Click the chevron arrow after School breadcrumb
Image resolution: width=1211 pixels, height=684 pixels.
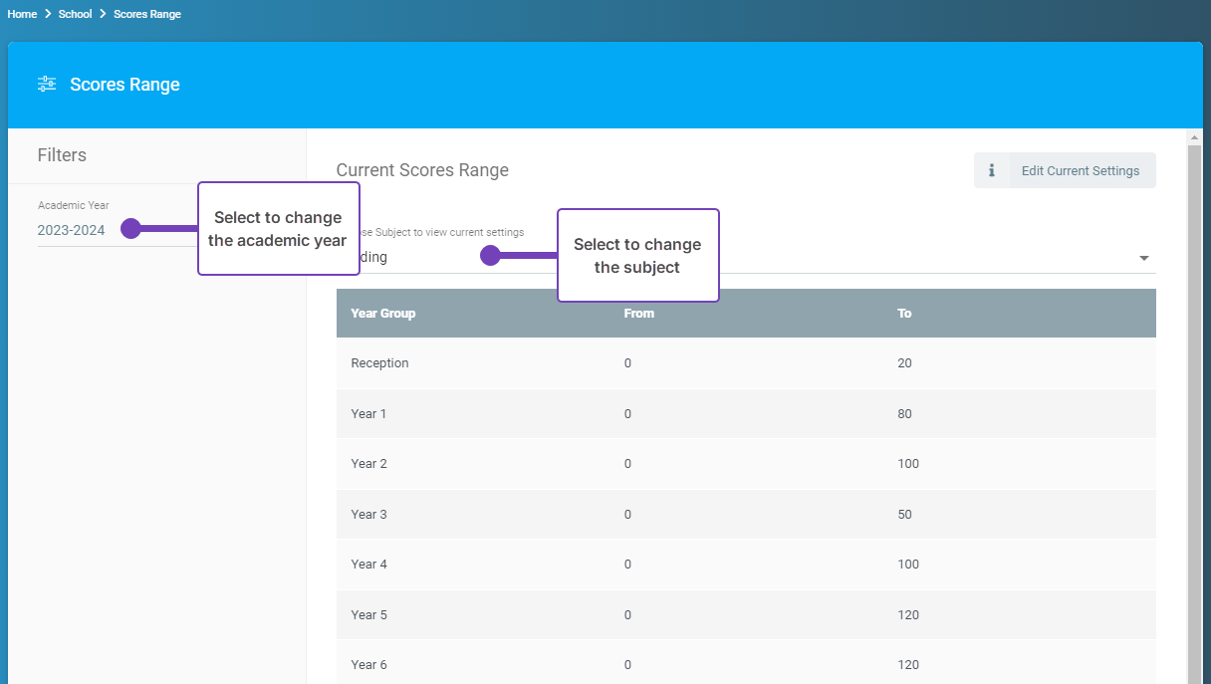coord(103,14)
